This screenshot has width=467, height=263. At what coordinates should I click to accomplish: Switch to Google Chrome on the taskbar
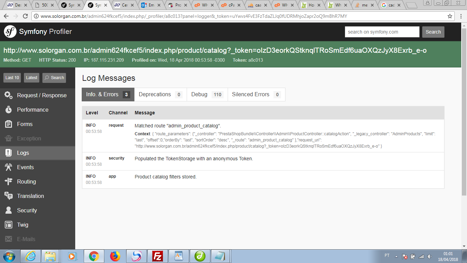[x=94, y=256]
